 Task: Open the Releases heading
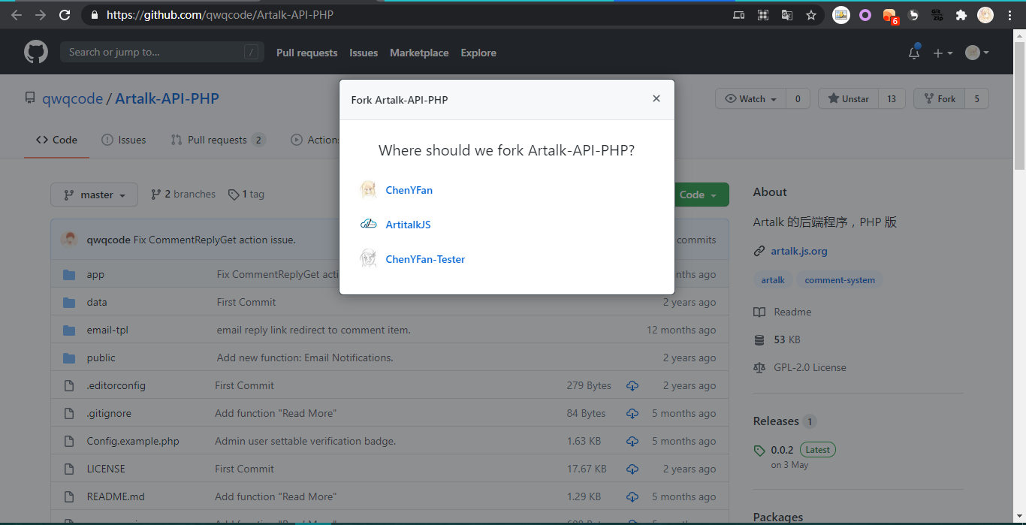click(x=776, y=421)
